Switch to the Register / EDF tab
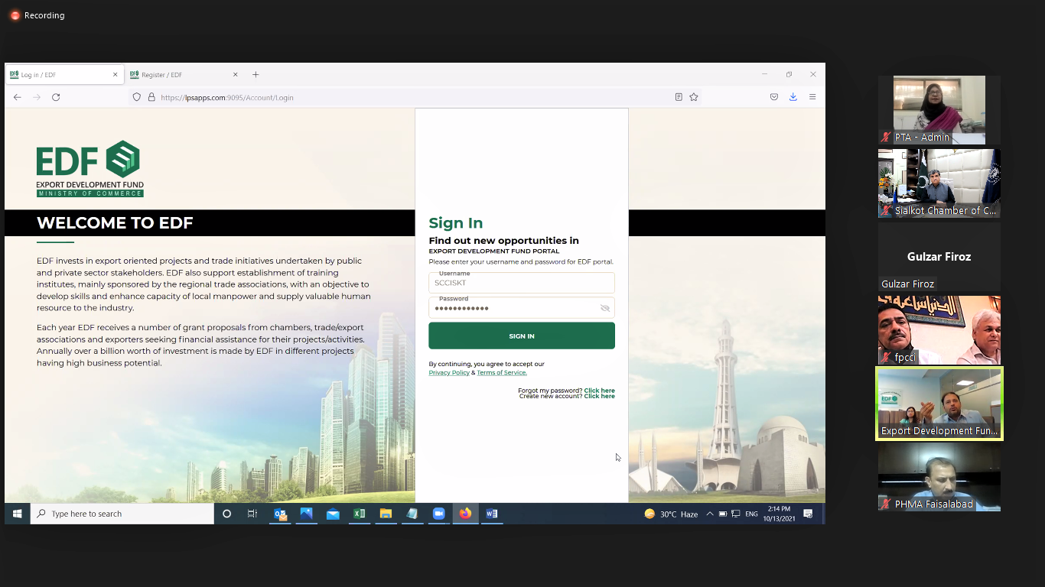The width and height of the screenshot is (1045, 587). [x=184, y=74]
